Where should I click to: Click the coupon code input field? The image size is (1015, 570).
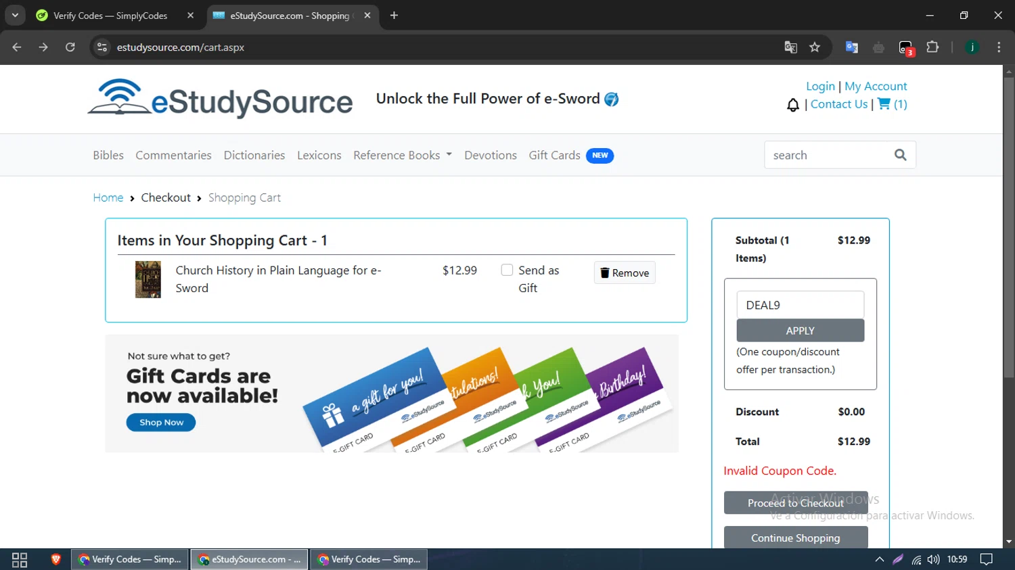point(800,305)
